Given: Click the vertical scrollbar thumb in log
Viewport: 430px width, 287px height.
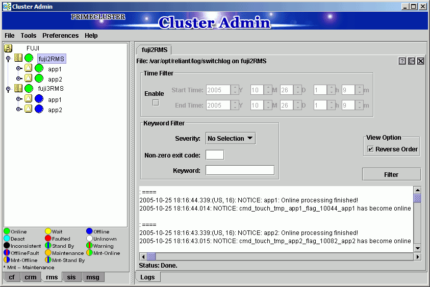Looking at the screenshot, I should coord(417,198).
